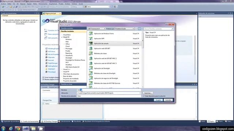
Task: Select the Aplicación web ASP.NET template icon
Action: point(91,48)
